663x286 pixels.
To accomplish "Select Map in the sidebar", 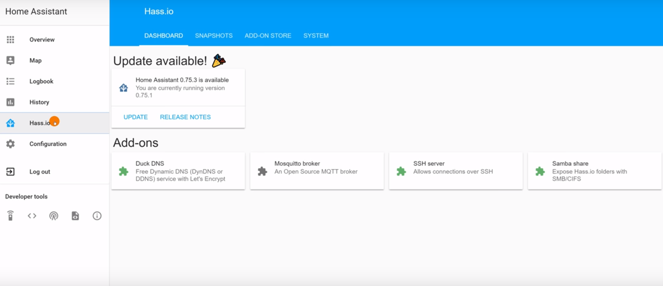I will 35,61.
